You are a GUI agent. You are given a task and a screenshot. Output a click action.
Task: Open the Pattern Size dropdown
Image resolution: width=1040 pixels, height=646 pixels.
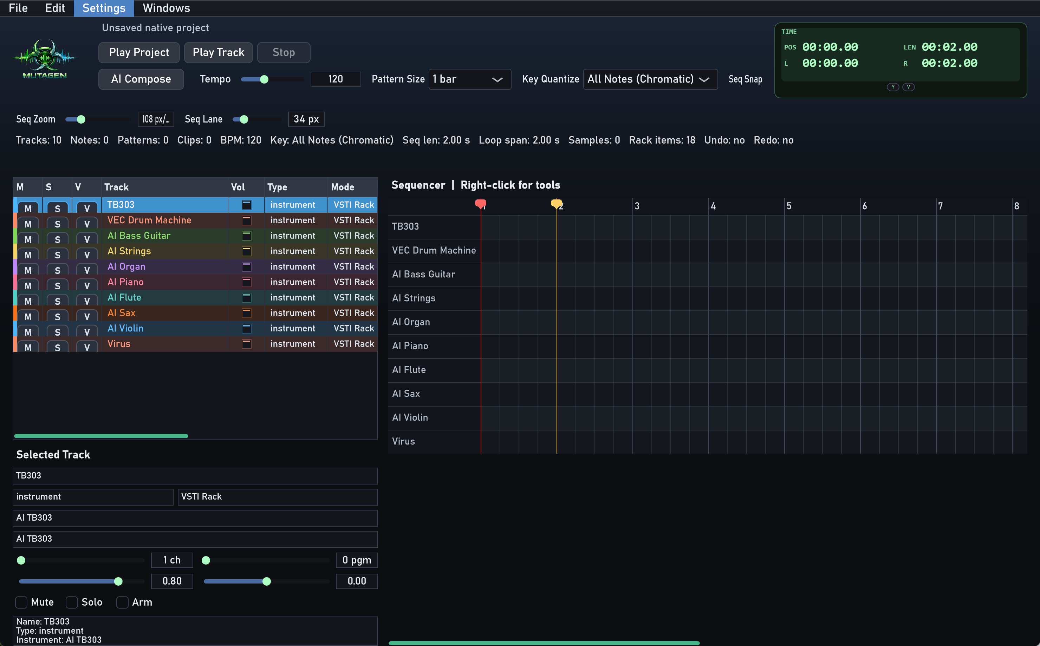469,79
